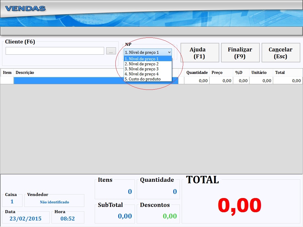Screen dimensions: 303x227
Task: Click the Quantidade cell in first row
Action: tap(197, 80)
